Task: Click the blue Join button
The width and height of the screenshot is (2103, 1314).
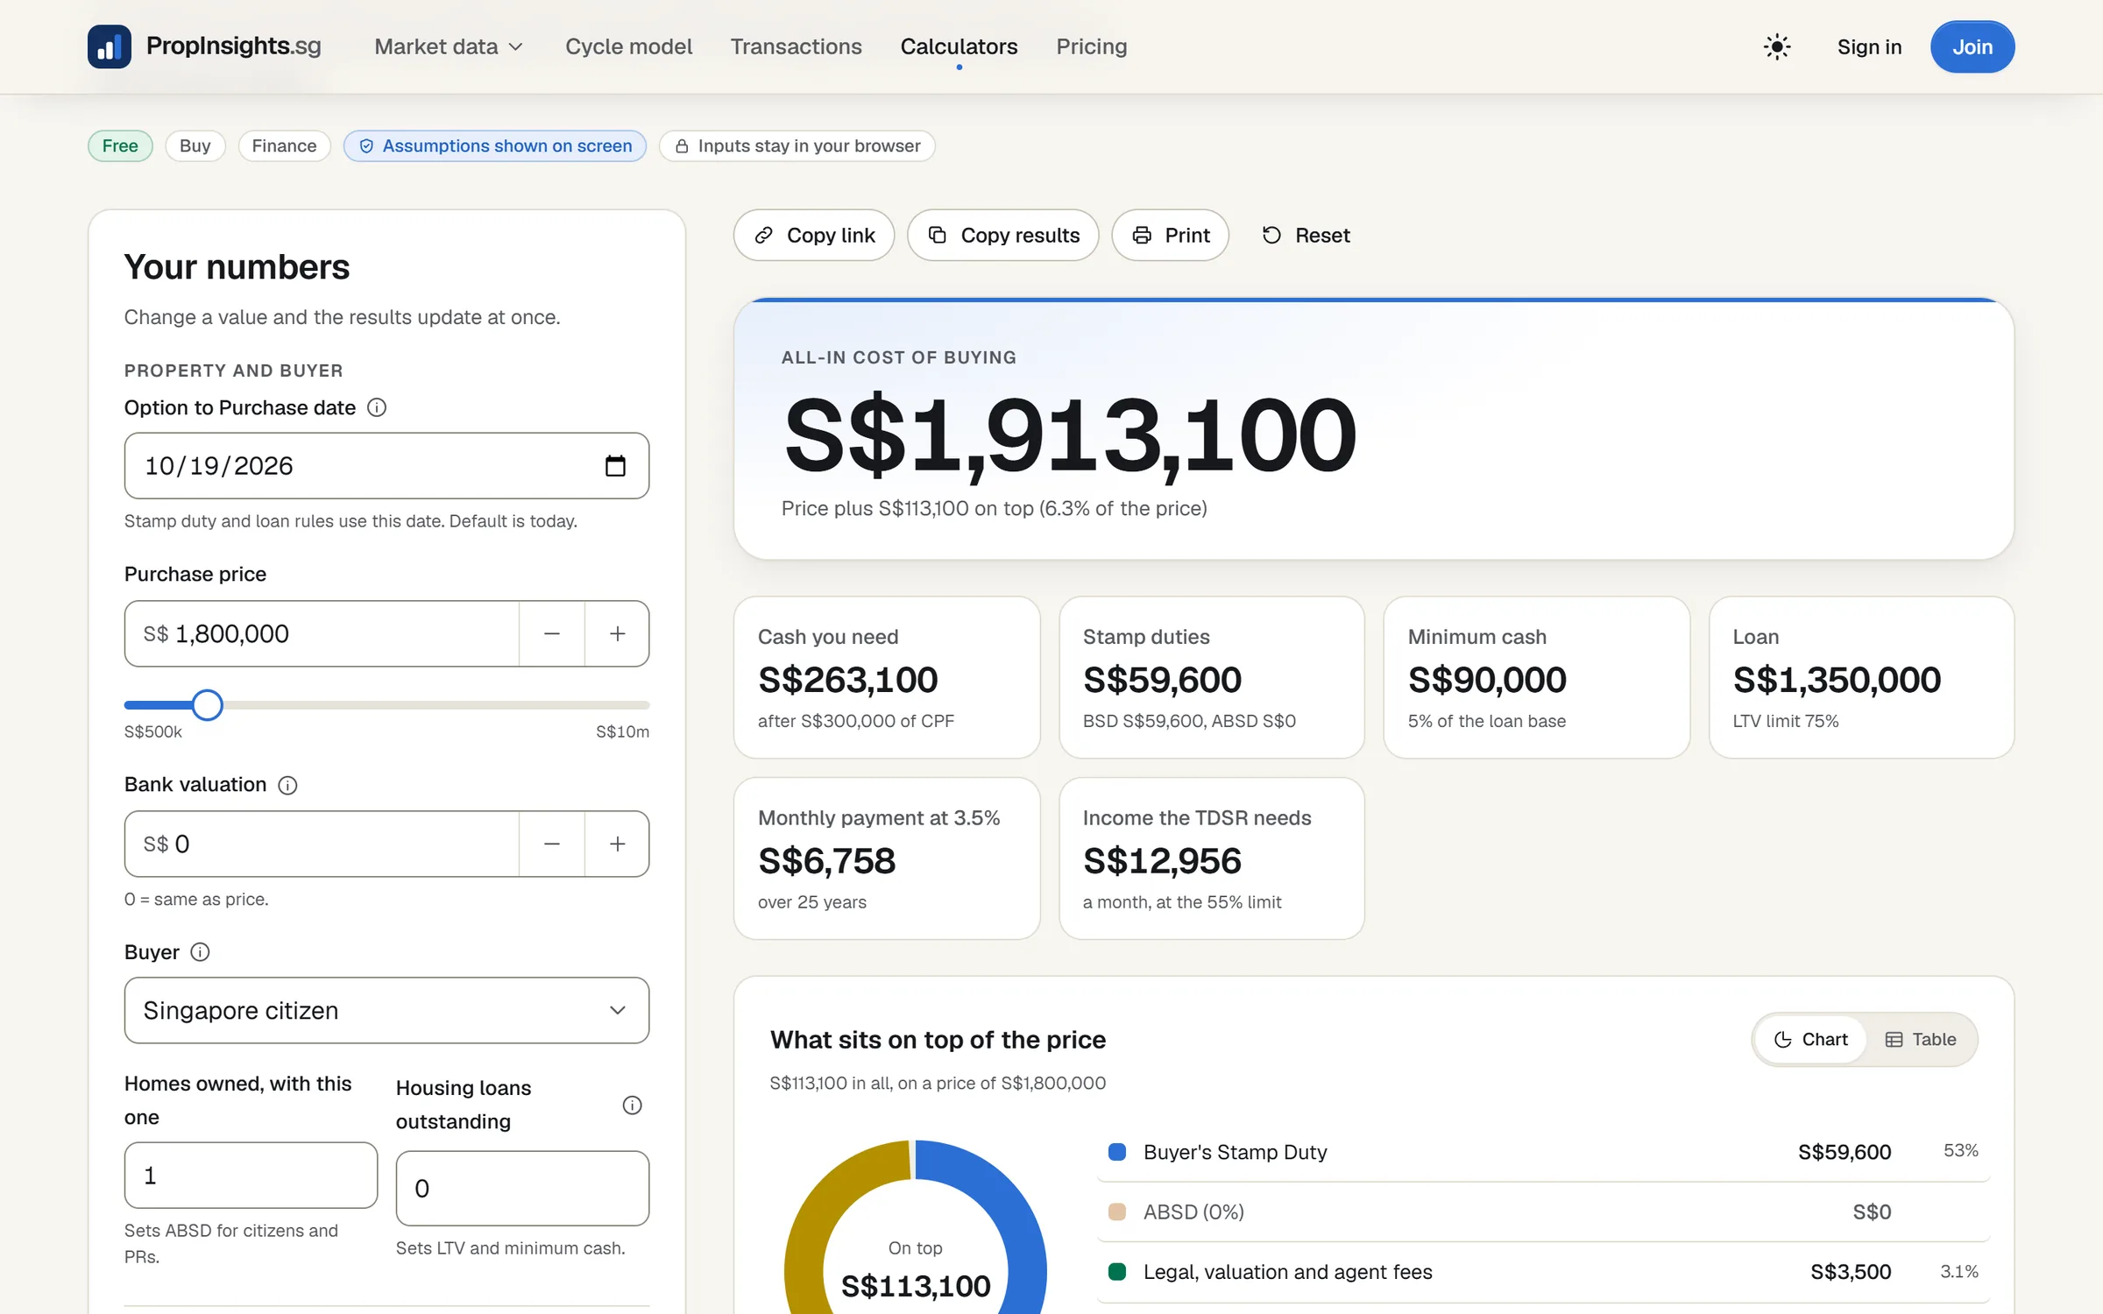Action: click(x=1972, y=46)
